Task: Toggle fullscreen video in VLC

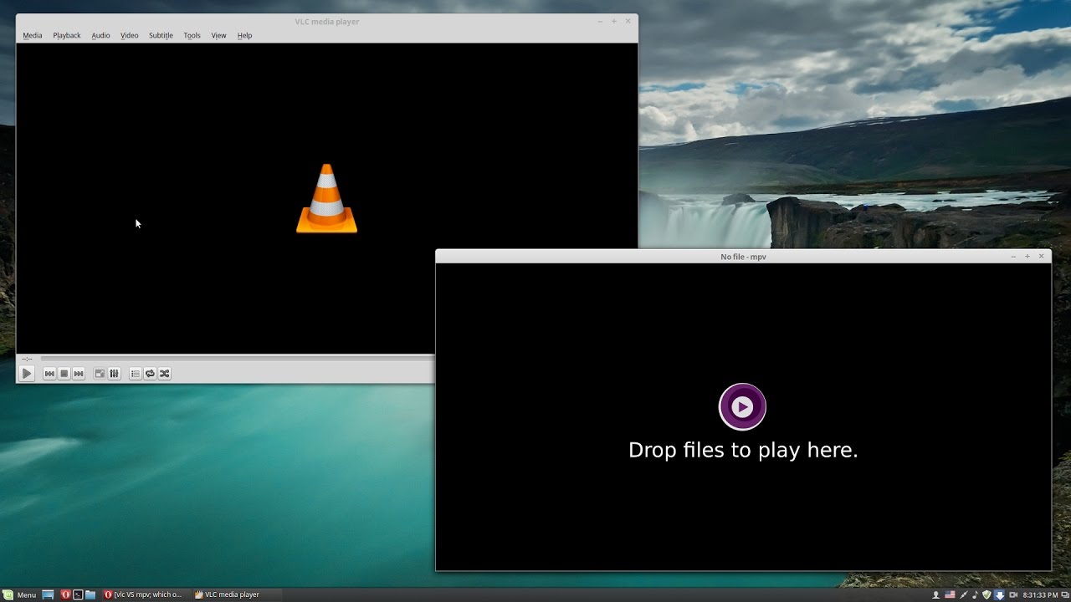Action: coord(100,374)
